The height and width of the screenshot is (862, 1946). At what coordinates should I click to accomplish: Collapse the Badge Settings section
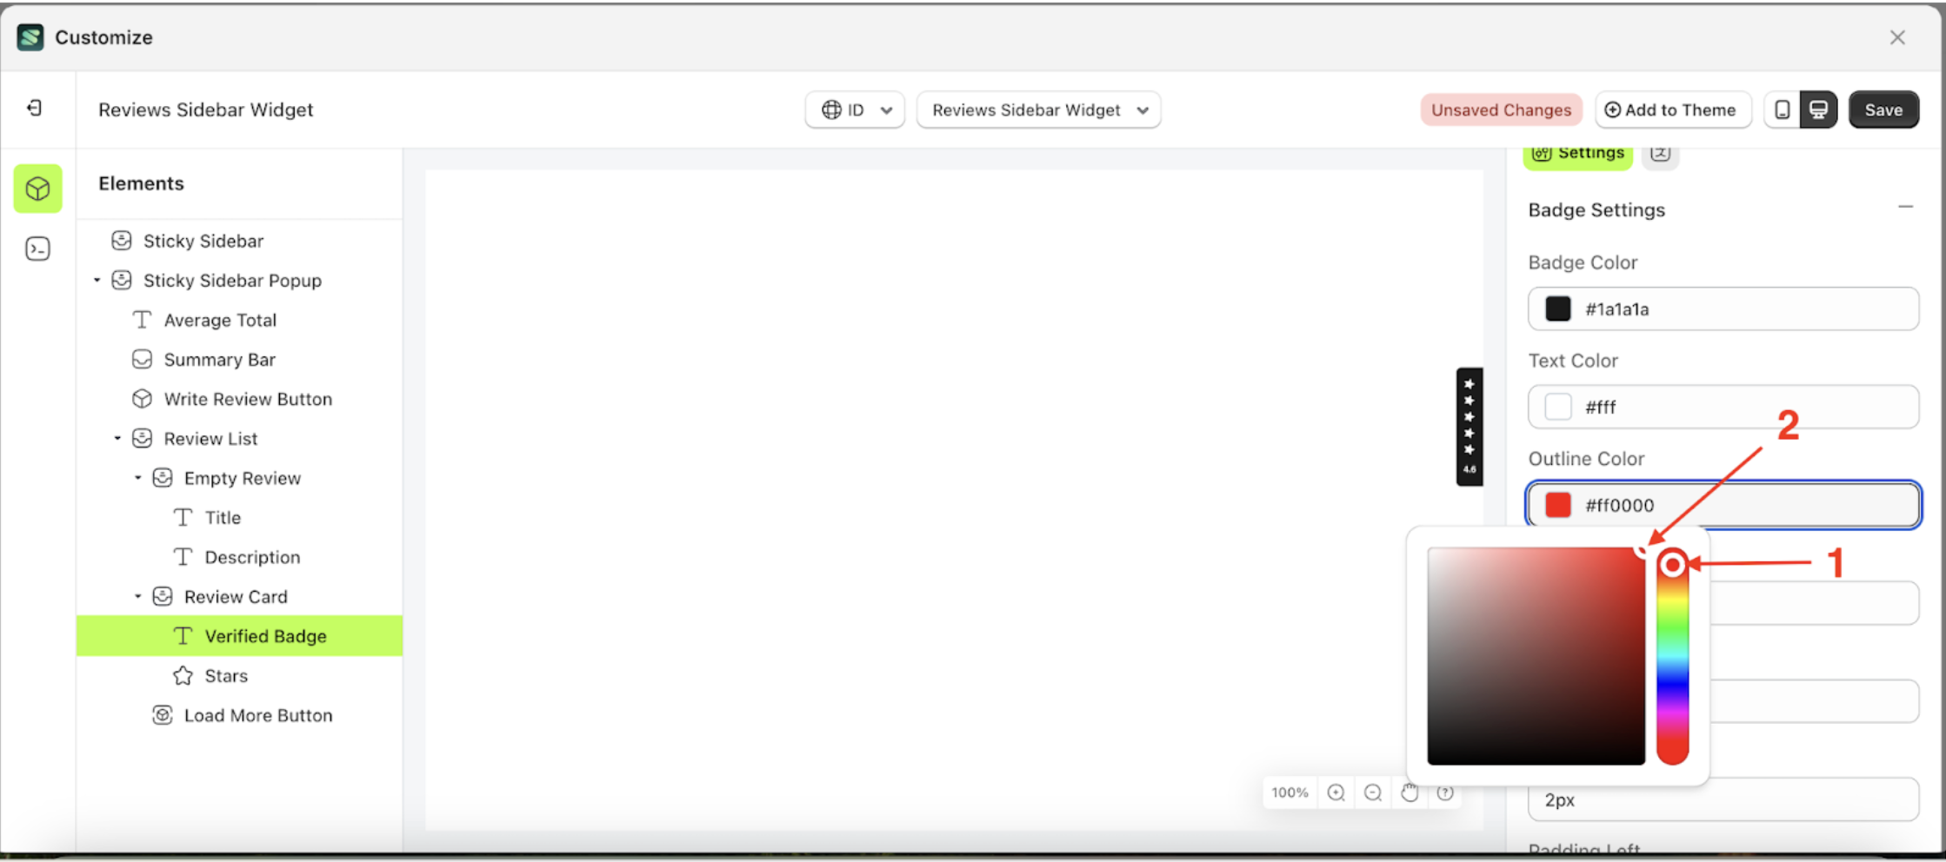click(1906, 207)
